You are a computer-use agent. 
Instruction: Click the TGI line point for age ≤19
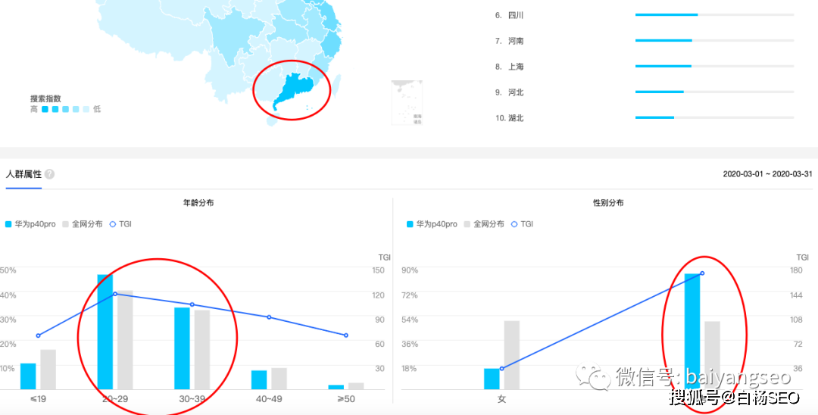click(x=38, y=335)
